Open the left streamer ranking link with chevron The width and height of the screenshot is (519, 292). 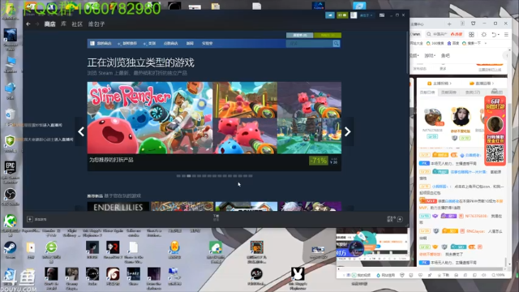pyautogui.click(x=440, y=84)
